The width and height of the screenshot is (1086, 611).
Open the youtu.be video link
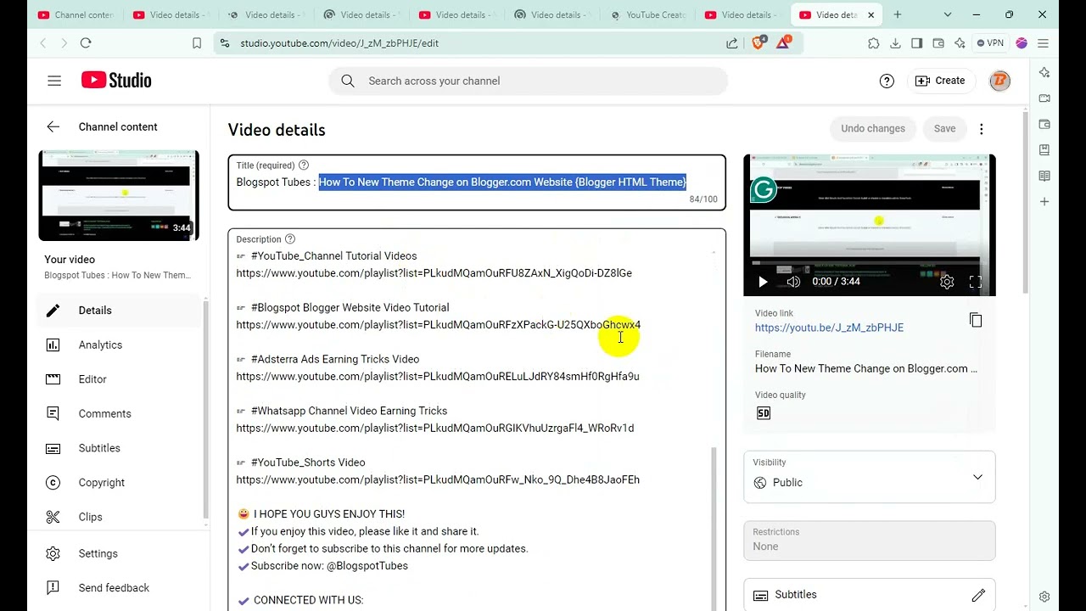coord(829,328)
